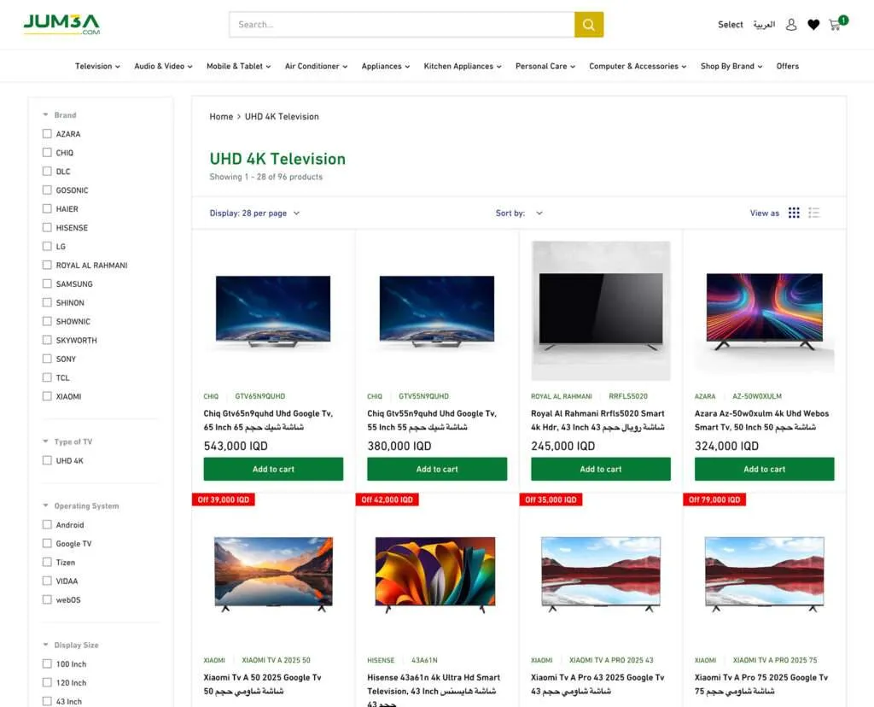Check the HISENSE brand filter
The width and height of the screenshot is (874, 707).
coord(47,227)
